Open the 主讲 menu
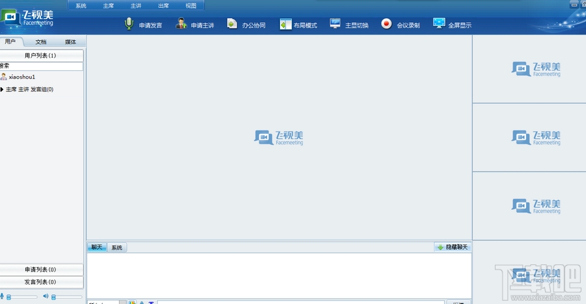The width and height of the screenshot is (586, 304). [x=135, y=6]
